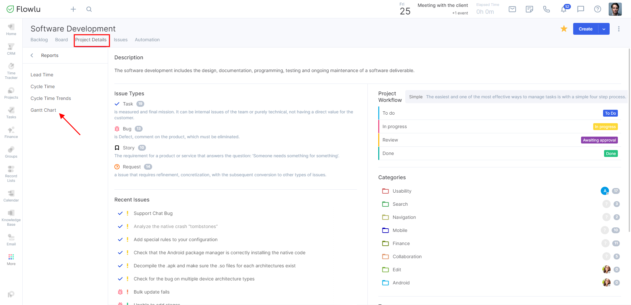Open the CRM module from the sidebar
The image size is (631, 305).
(x=11, y=49)
